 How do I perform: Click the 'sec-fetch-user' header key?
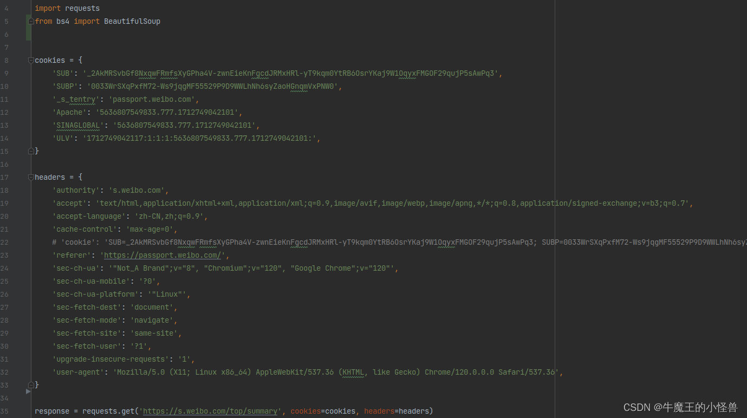tap(87, 346)
